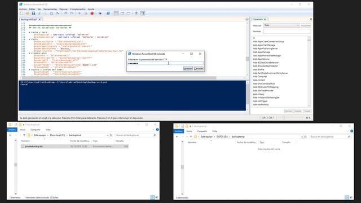361x203 pixels.
Task: Open quick access toolbar dropdown in backuplocal
Action: [x=24, y=125]
